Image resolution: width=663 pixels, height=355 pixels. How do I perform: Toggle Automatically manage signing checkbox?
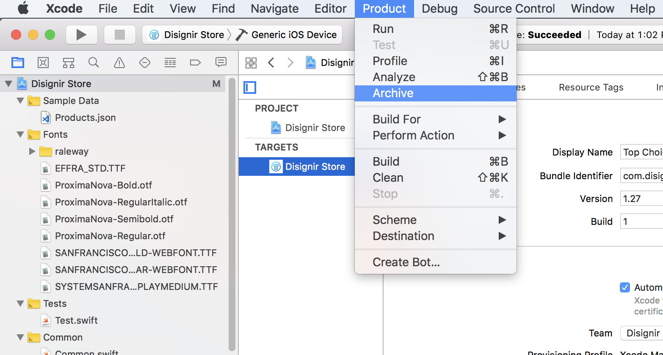click(624, 287)
